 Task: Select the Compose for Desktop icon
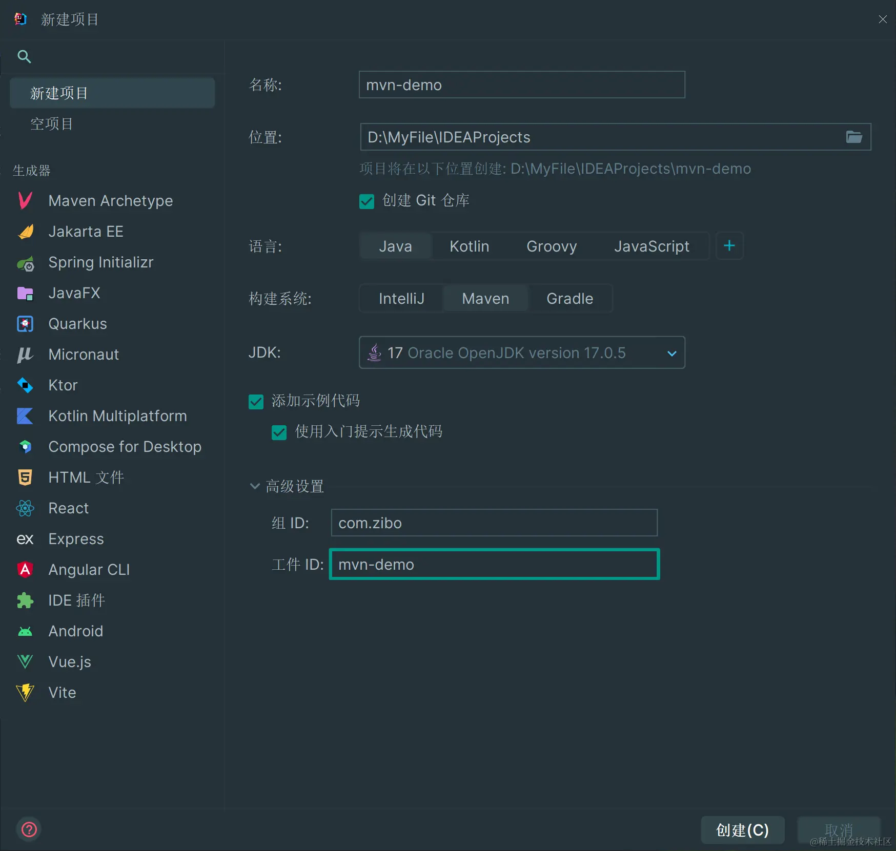[25, 447]
